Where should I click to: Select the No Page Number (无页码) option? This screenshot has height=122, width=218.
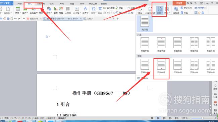pyautogui.click(x=145, y=23)
